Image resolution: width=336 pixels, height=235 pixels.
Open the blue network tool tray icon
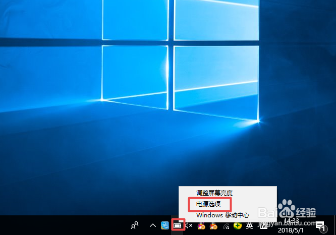pos(165,225)
